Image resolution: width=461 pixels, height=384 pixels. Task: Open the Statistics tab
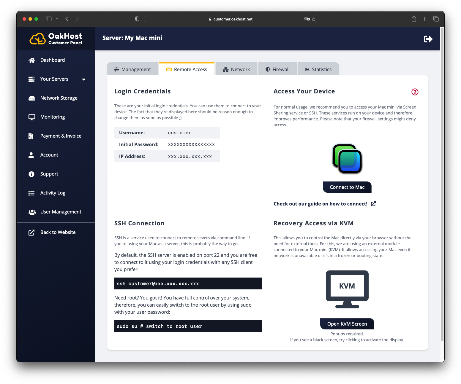click(318, 69)
